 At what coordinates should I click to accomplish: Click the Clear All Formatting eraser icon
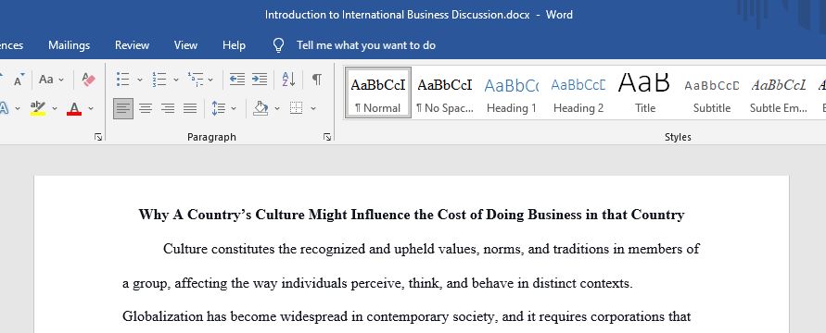tap(88, 80)
